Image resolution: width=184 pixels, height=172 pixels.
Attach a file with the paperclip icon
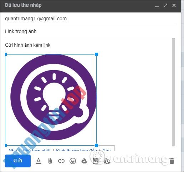pos(50,161)
